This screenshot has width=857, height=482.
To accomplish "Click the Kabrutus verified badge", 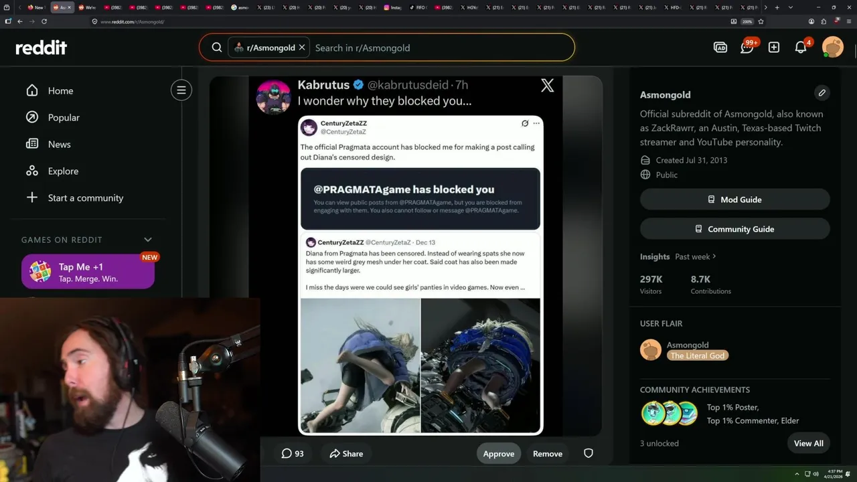I will coord(358,85).
